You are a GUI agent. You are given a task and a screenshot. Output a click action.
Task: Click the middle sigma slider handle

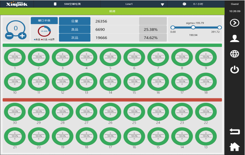coord(193,27)
